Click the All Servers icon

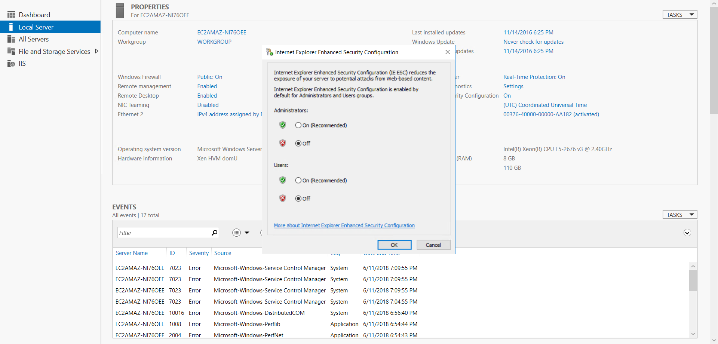pyautogui.click(x=11, y=39)
